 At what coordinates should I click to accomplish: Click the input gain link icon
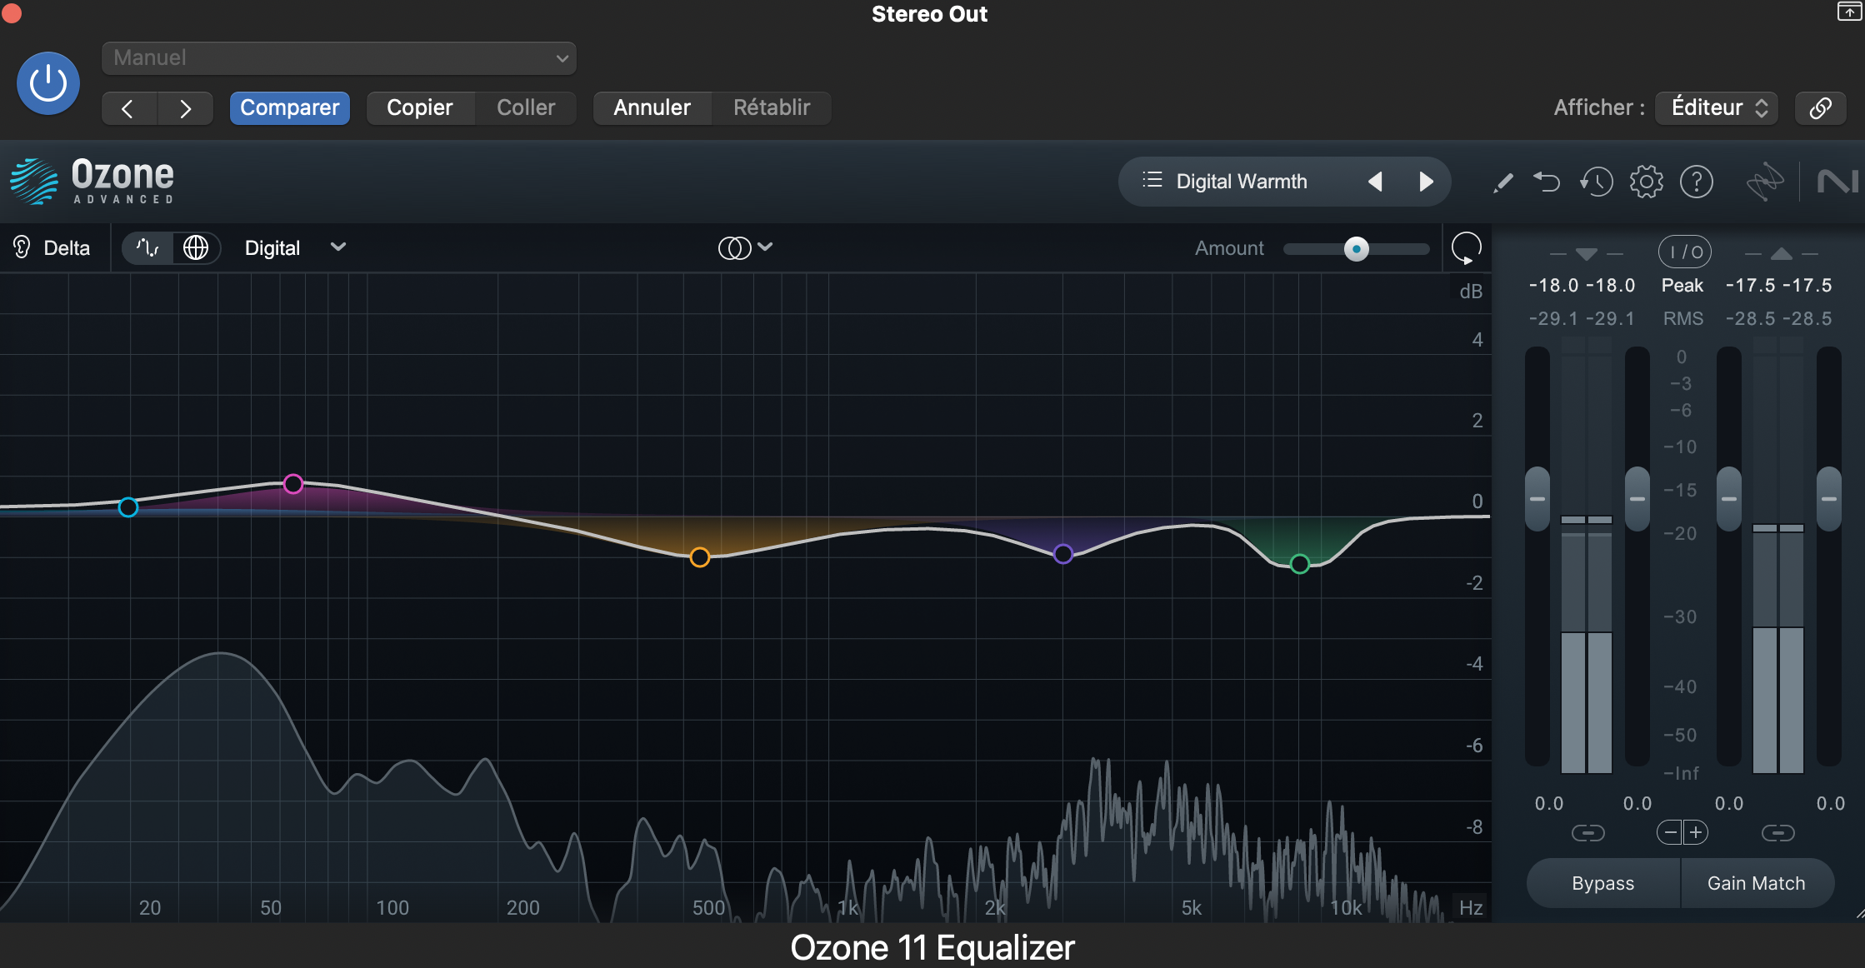(x=1587, y=832)
